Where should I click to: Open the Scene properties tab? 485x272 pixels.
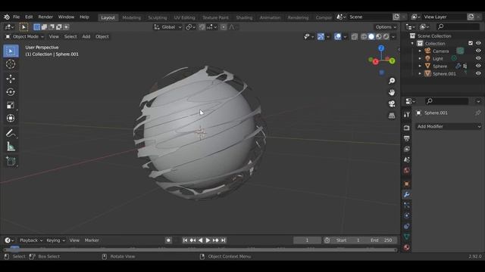[407, 159]
